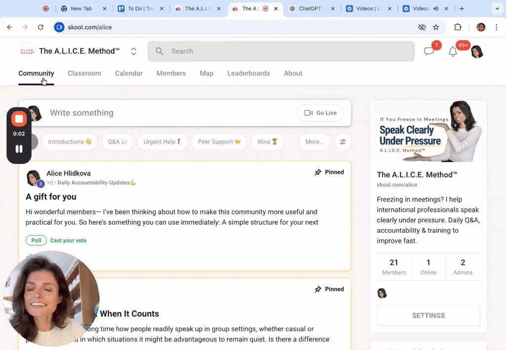Click the Poll badge

pyautogui.click(x=36, y=240)
